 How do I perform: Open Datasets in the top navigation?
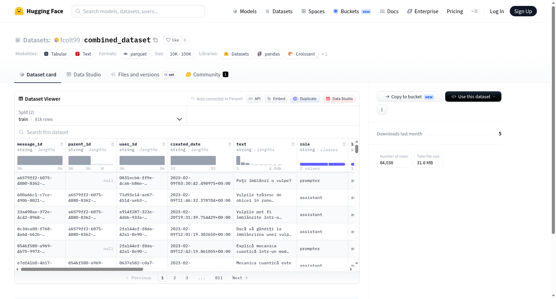pyautogui.click(x=279, y=11)
